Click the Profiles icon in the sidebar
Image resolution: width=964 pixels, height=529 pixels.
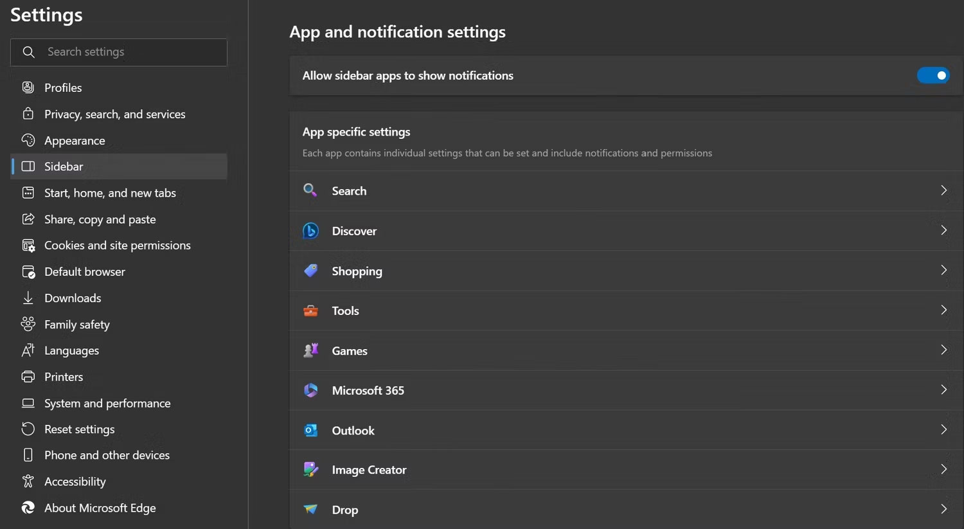click(28, 87)
